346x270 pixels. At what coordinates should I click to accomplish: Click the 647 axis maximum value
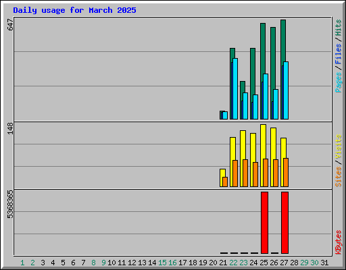(10, 25)
